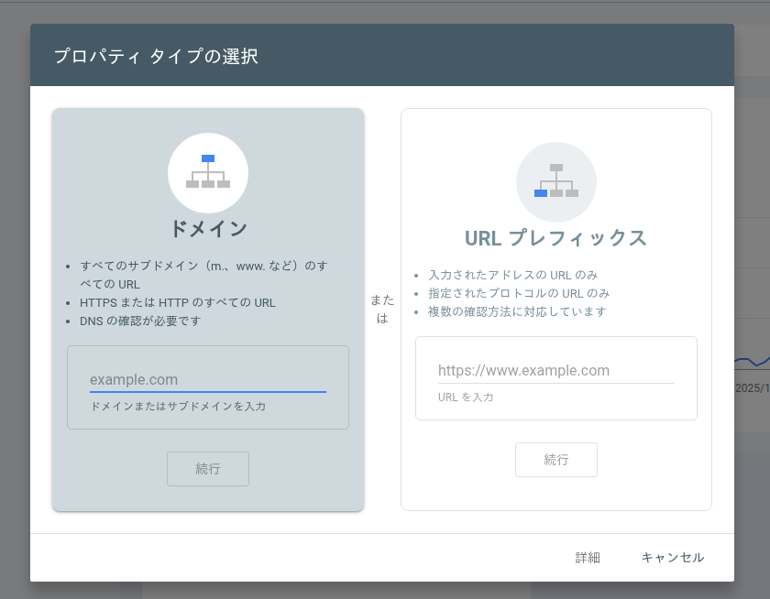
Task: Click the example.com domain input field
Action: (x=208, y=379)
